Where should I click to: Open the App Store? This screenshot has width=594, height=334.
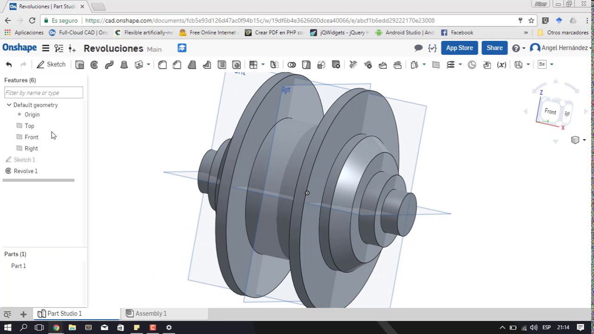point(459,48)
